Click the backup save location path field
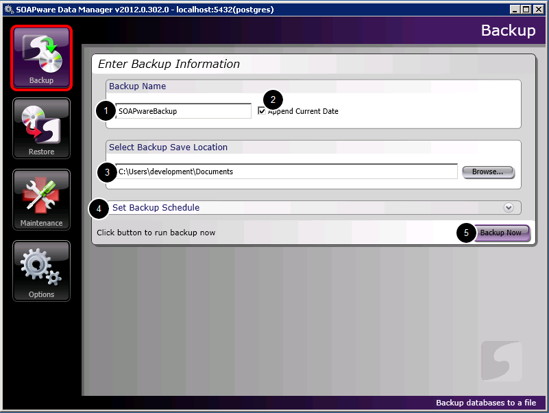 coord(286,172)
